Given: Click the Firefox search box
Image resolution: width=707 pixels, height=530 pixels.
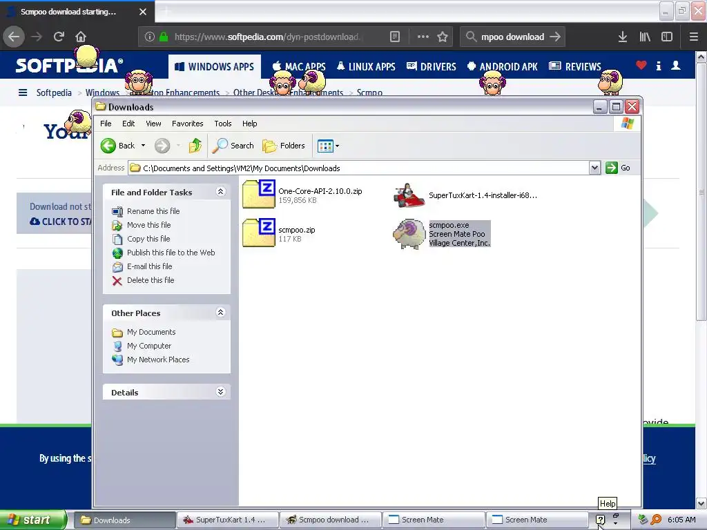Looking at the screenshot, I should (x=513, y=37).
